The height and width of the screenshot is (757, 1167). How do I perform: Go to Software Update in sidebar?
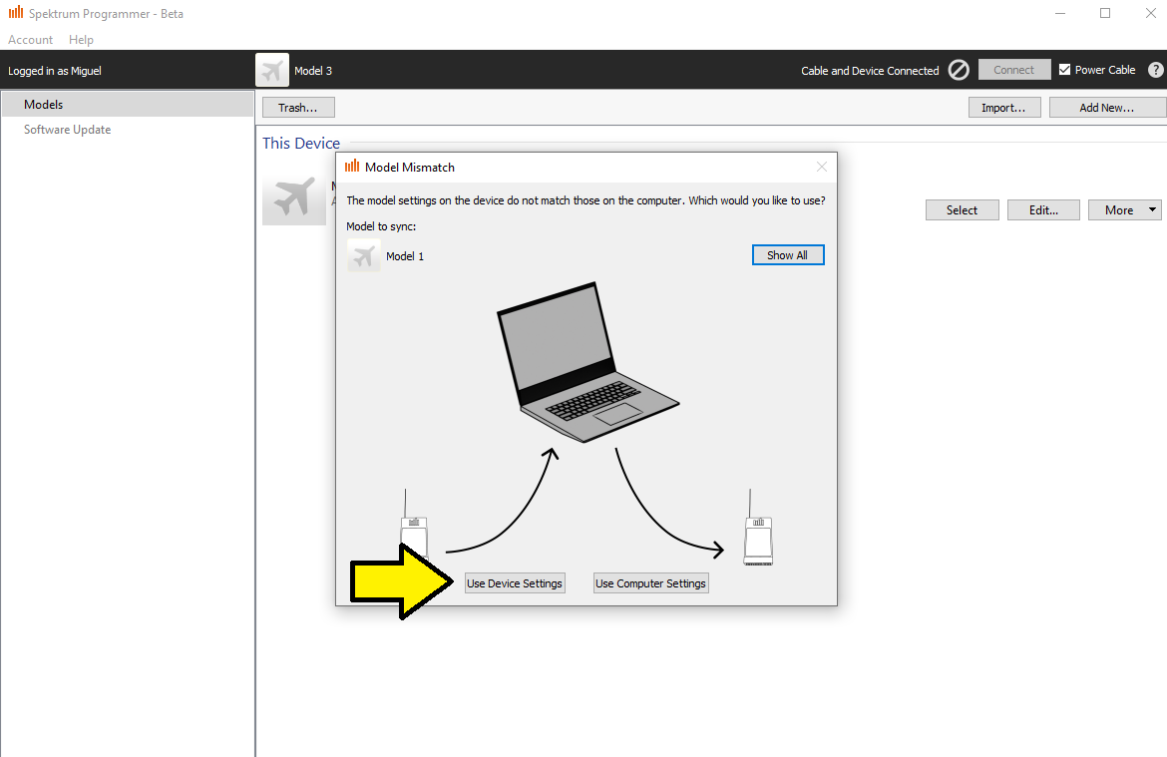click(67, 130)
